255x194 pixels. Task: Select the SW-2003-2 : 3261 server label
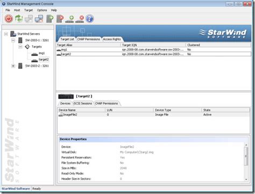click(37, 66)
